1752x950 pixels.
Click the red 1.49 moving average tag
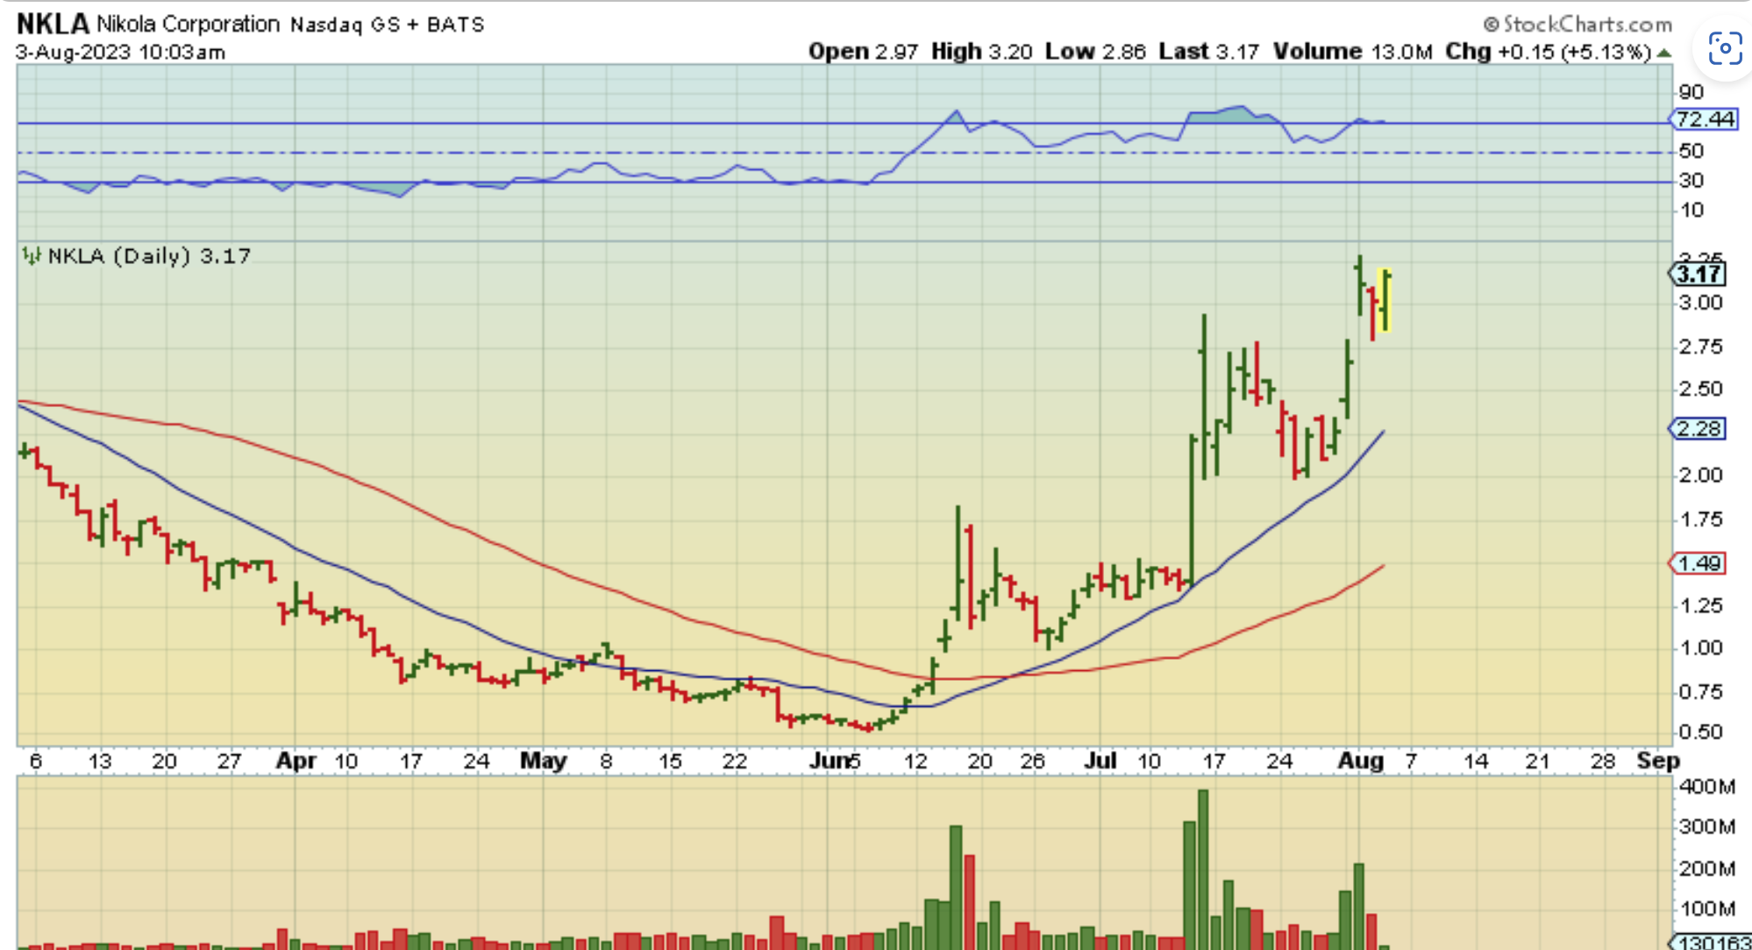click(1699, 563)
